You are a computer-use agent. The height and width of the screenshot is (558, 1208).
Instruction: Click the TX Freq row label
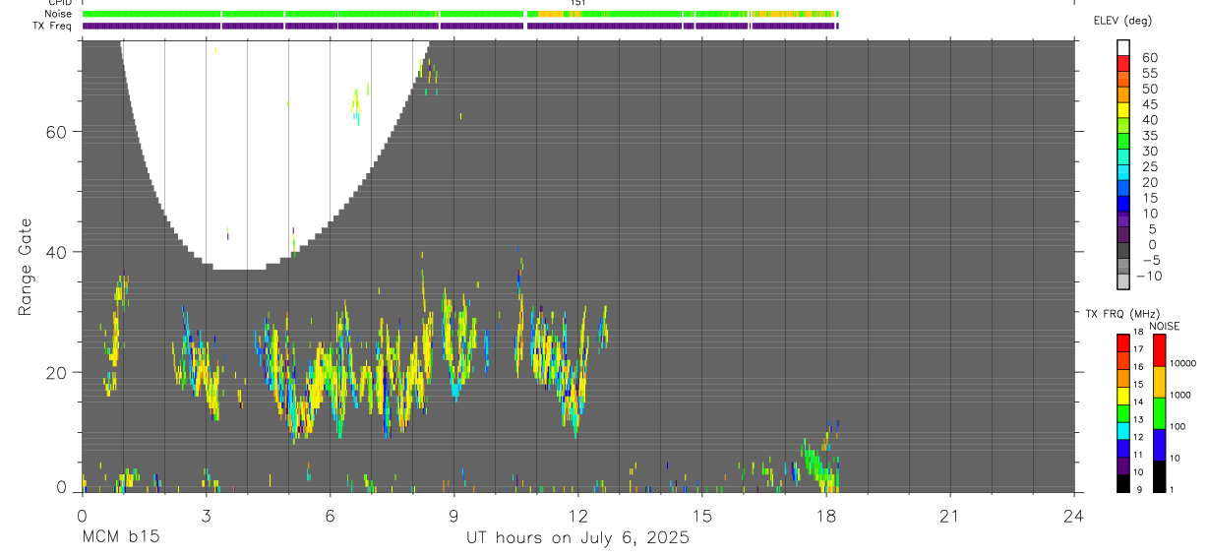[x=53, y=26]
